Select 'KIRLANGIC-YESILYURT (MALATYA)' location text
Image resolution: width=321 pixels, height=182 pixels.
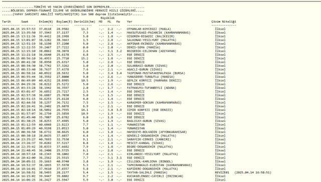pyautogui.click(x=152, y=154)
